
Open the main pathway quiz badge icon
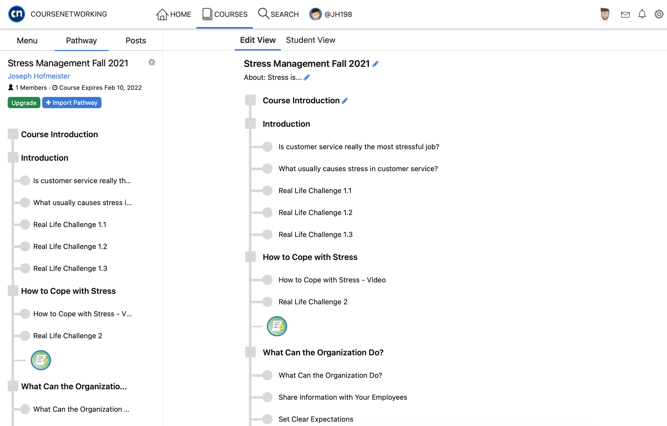pyautogui.click(x=277, y=326)
